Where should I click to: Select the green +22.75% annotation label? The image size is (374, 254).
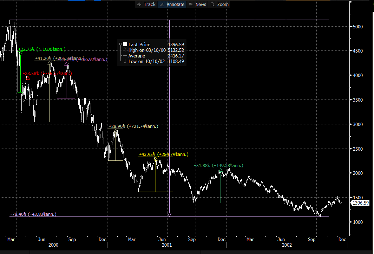click(42, 49)
